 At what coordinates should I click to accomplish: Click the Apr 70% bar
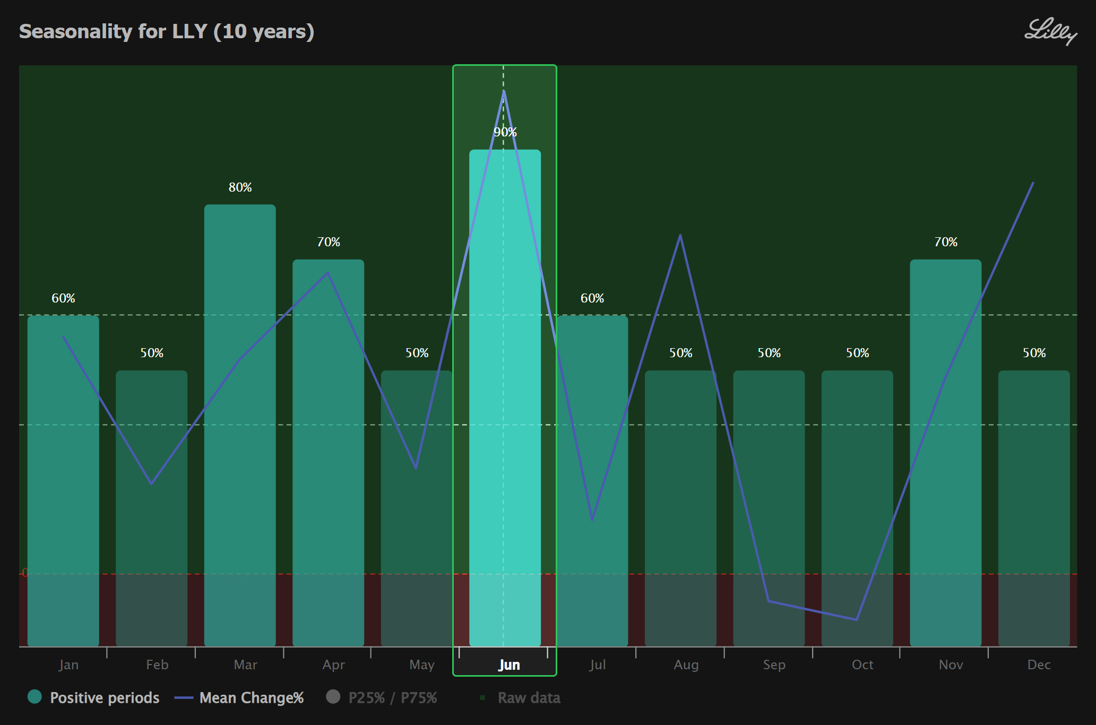point(328,451)
